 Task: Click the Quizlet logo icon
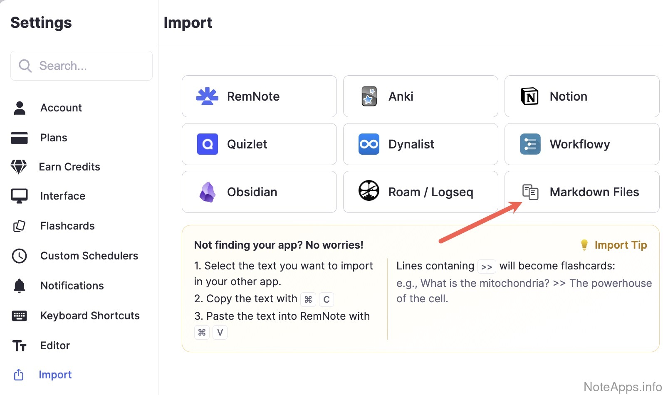(207, 144)
